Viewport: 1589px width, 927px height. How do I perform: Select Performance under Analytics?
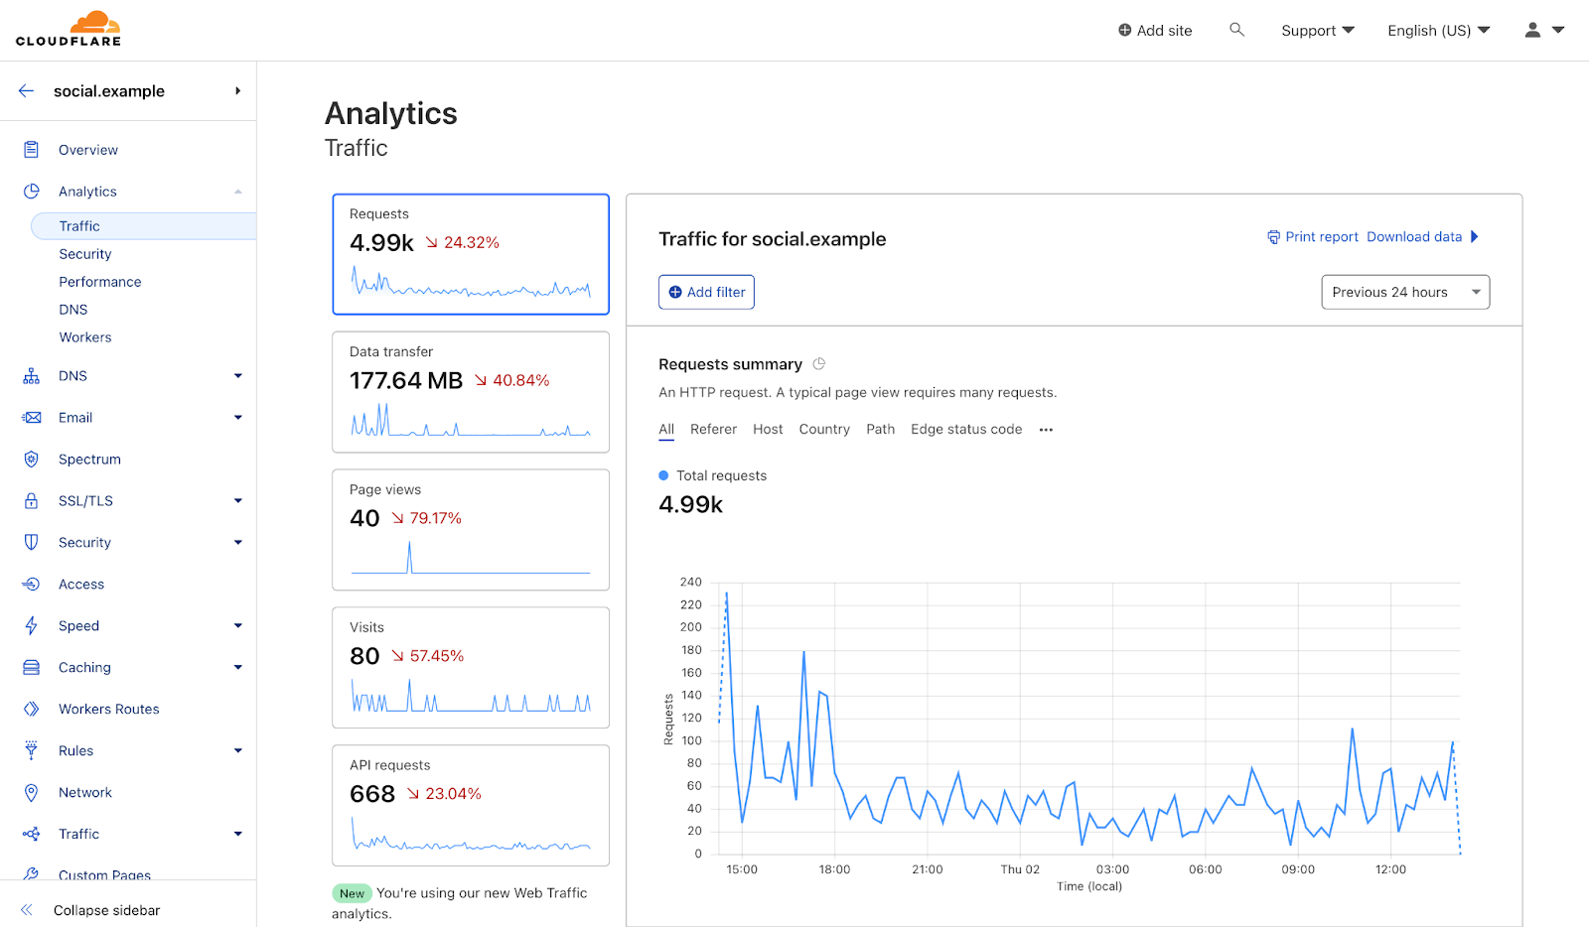pos(100,282)
